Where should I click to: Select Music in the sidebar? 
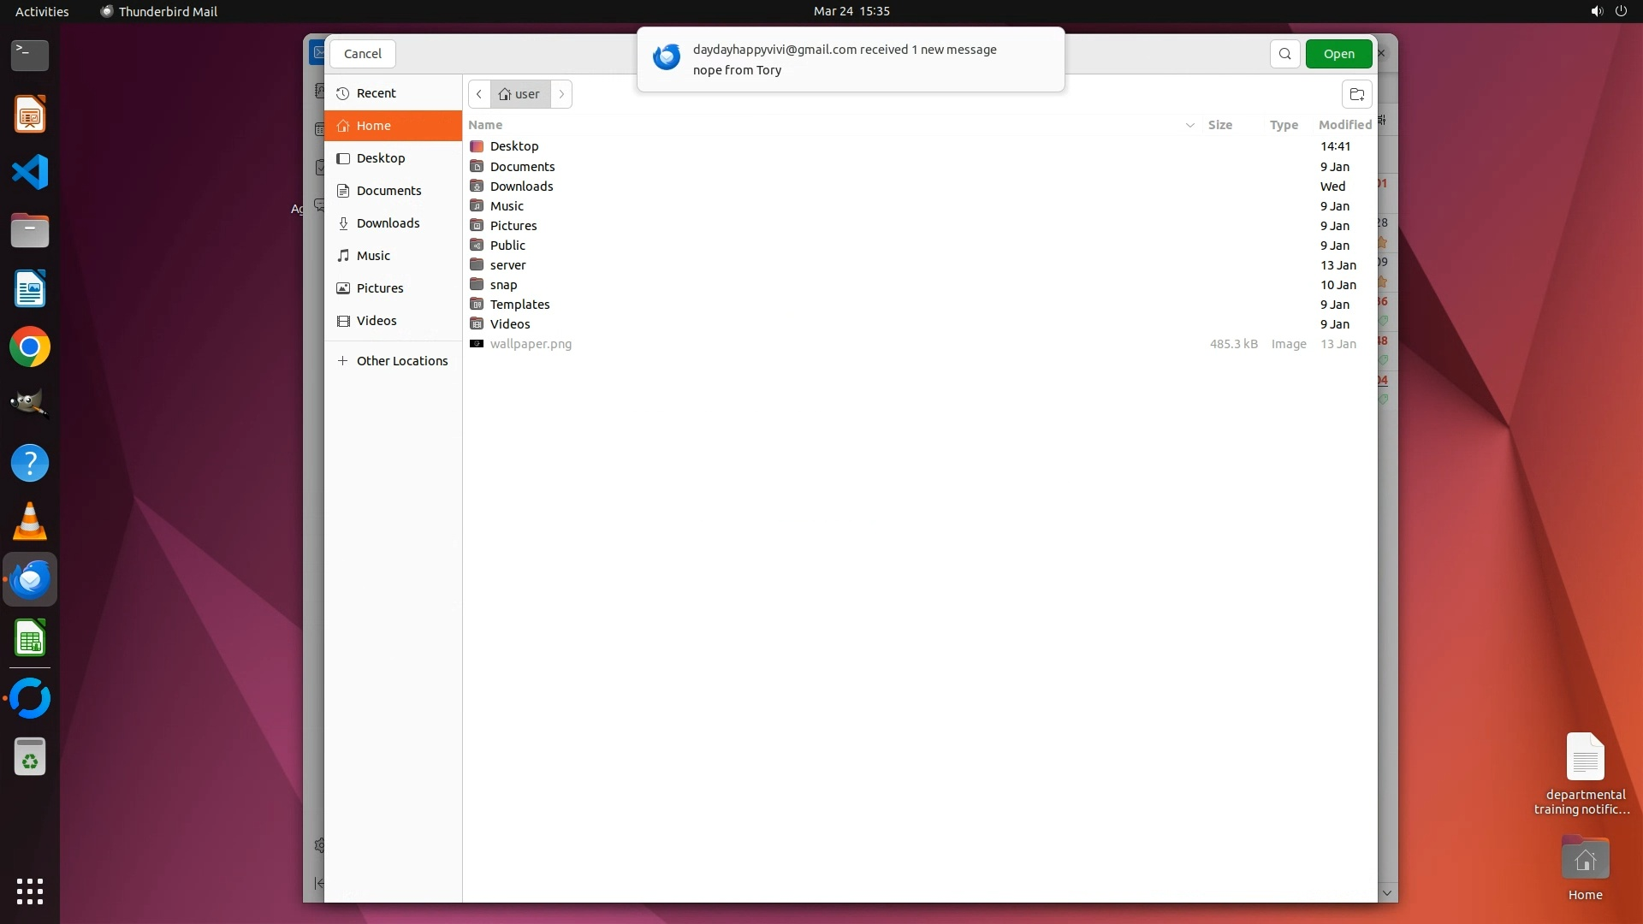373,256
